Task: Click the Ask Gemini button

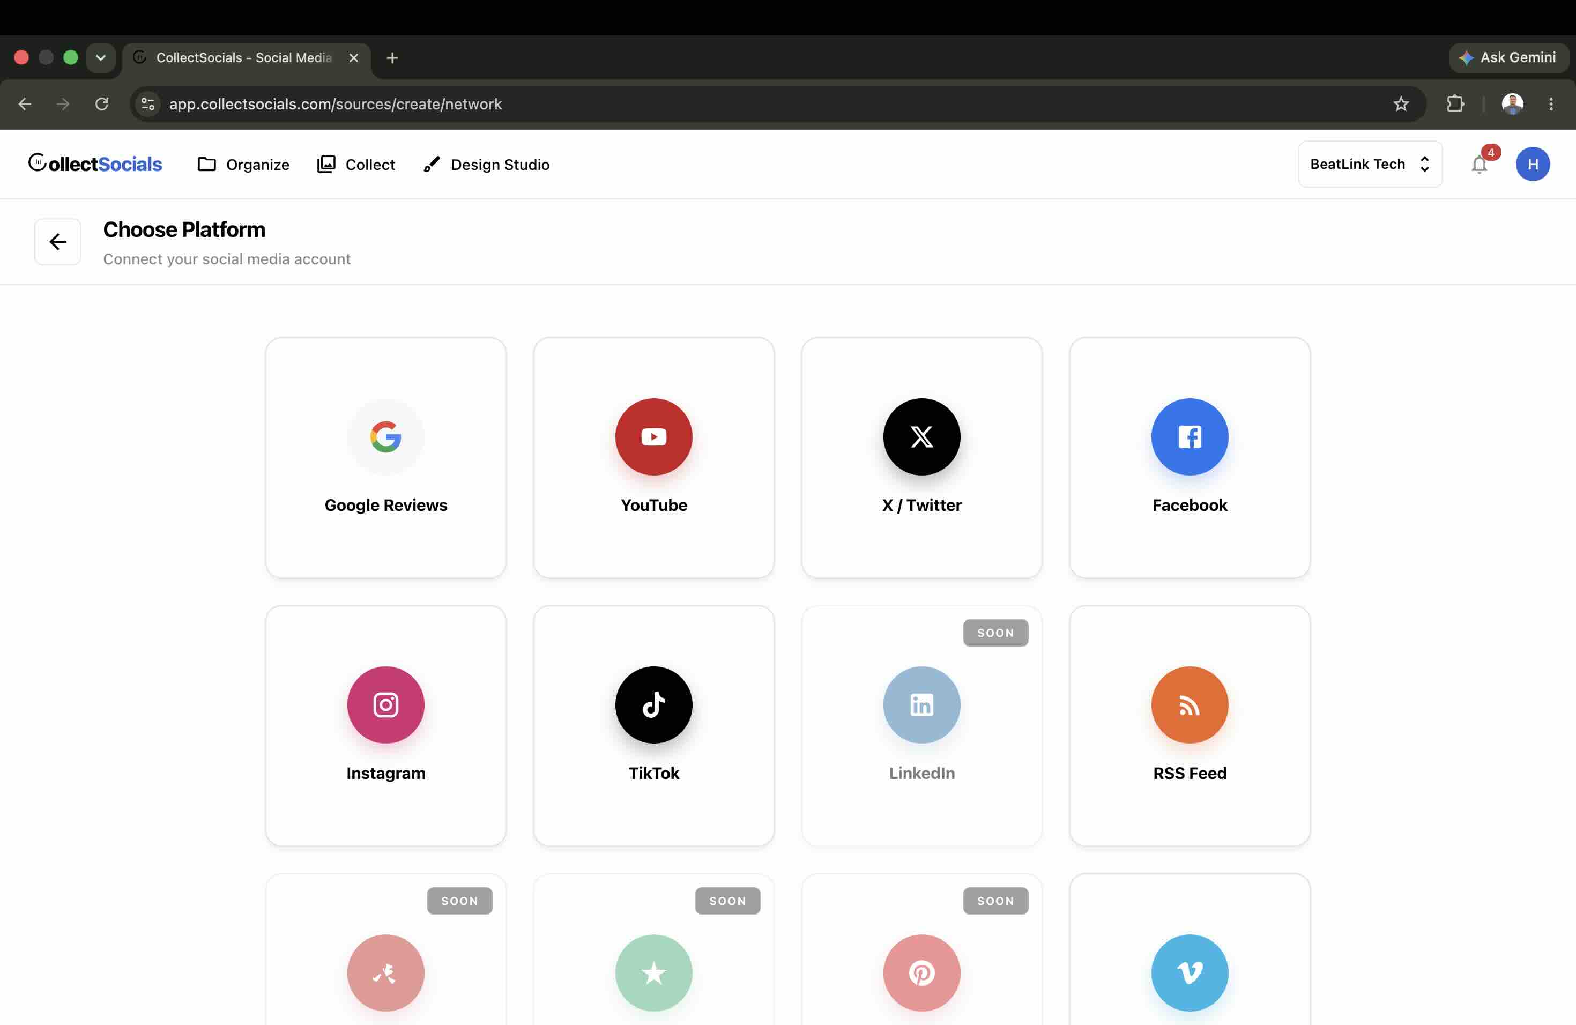Action: click(1508, 57)
